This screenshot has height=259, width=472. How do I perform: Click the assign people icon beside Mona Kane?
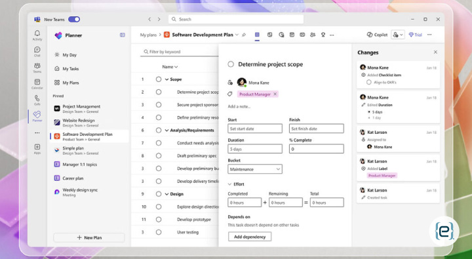click(230, 82)
